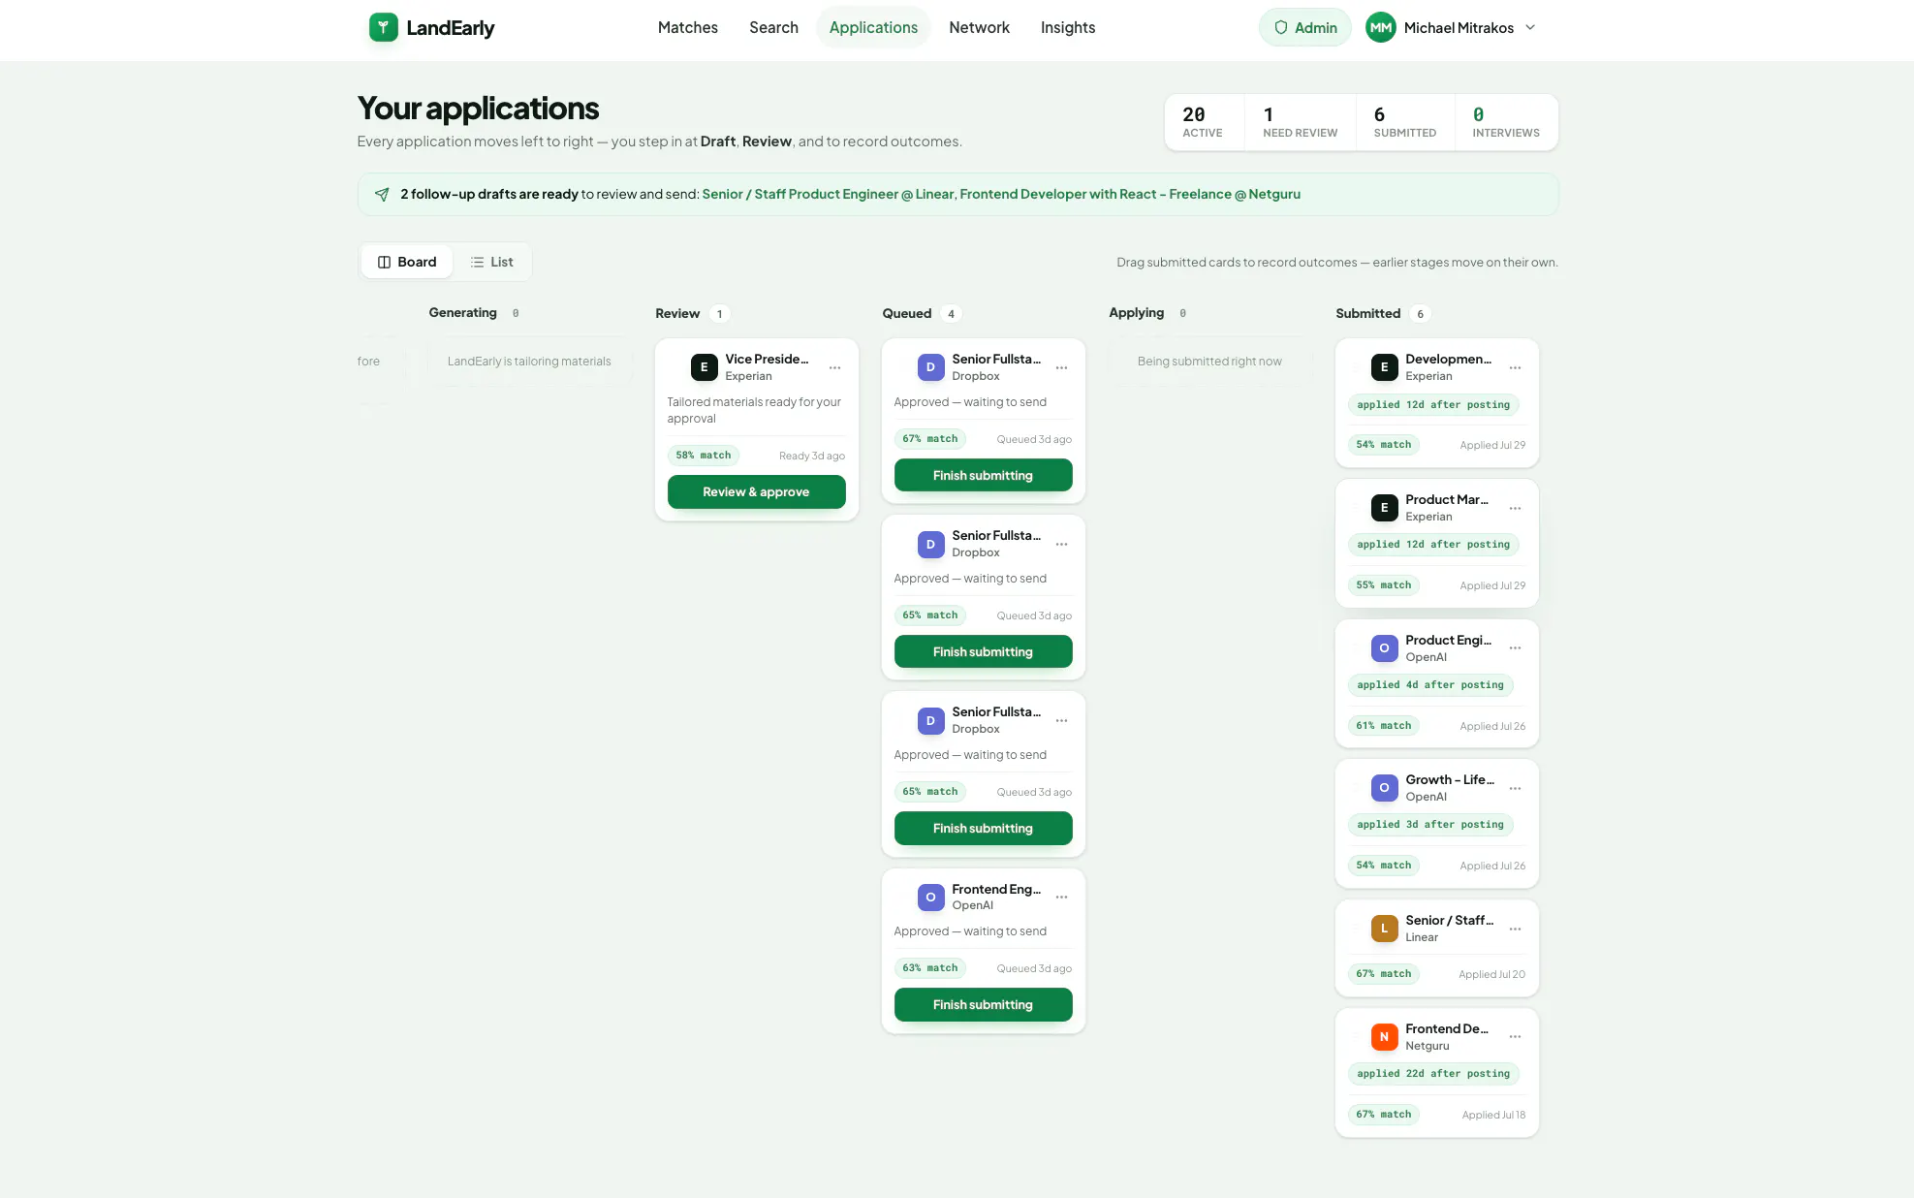Open the more-options menu on the Product Mar card
The image size is (1914, 1198).
click(1515, 509)
